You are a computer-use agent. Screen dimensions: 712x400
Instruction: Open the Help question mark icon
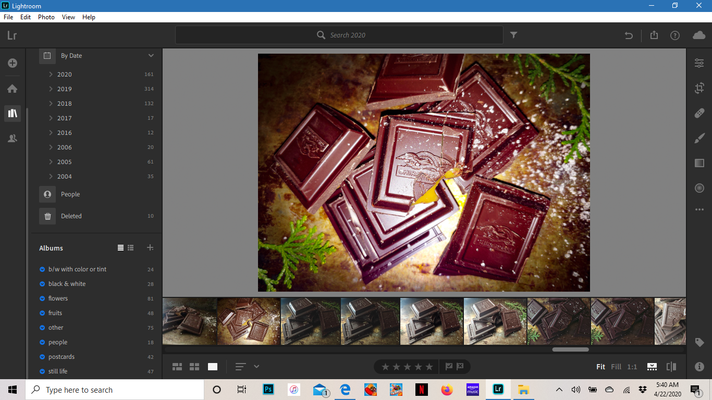[675, 35]
